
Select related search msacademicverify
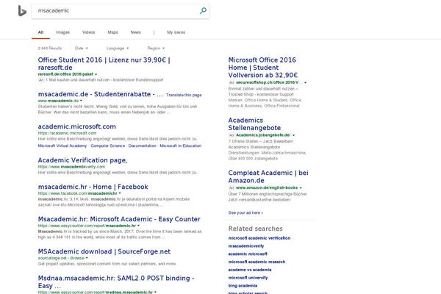tap(246, 246)
